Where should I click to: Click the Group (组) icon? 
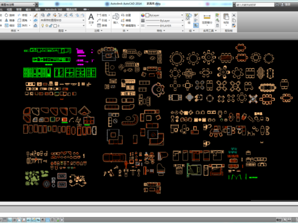[x=189, y=17]
